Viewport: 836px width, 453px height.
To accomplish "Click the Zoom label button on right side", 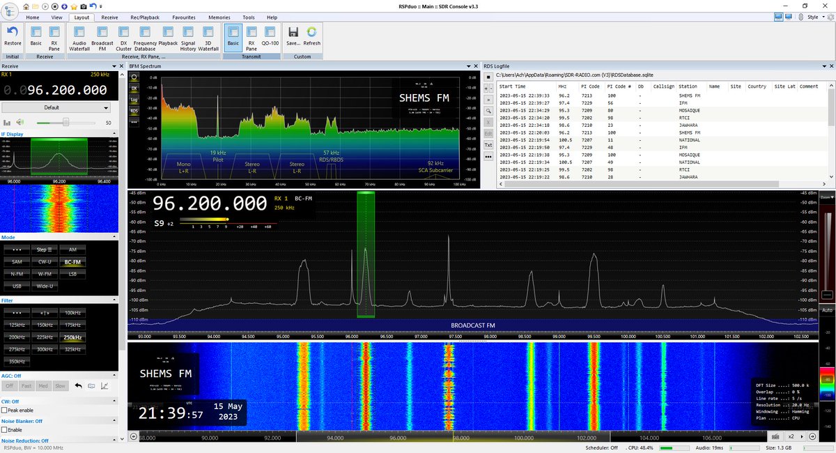I will [x=827, y=197].
